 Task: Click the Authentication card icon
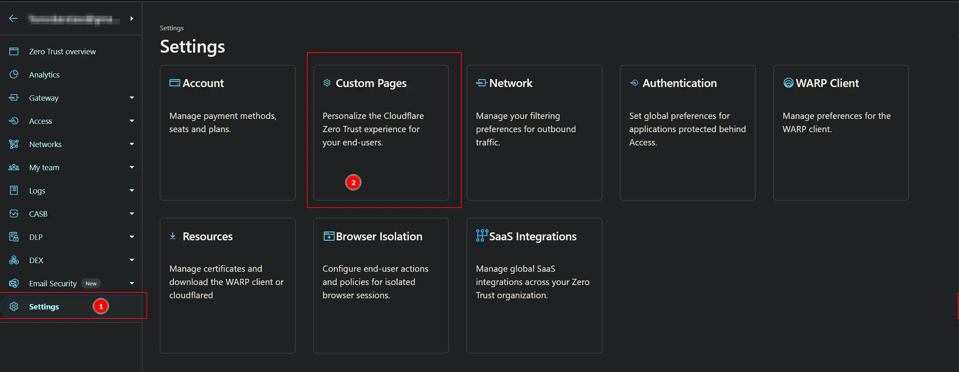[634, 83]
